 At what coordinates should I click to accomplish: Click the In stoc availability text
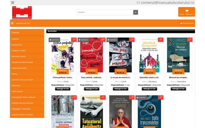(x=127, y=85)
